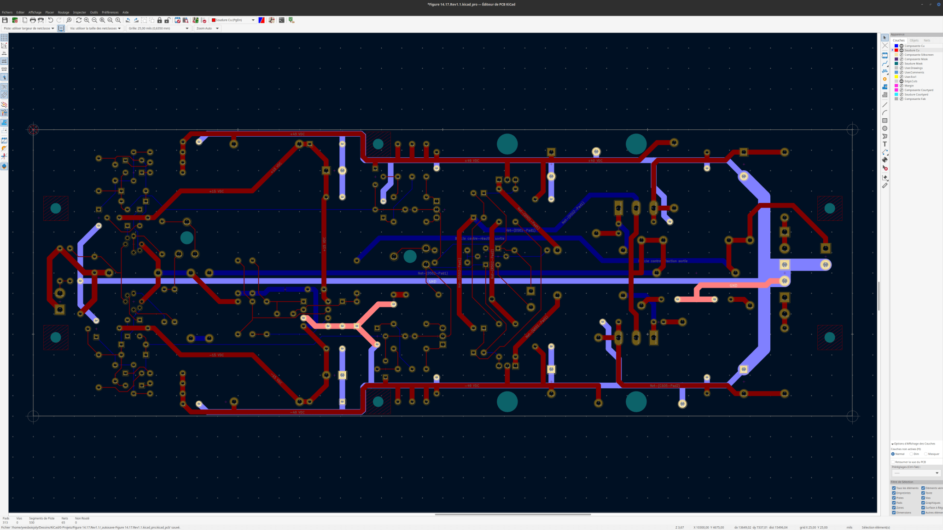Select the Draw arc tool
943x530 pixels.
[885, 113]
